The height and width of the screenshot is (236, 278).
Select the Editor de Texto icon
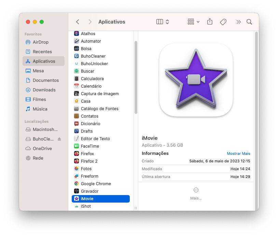click(77, 138)
